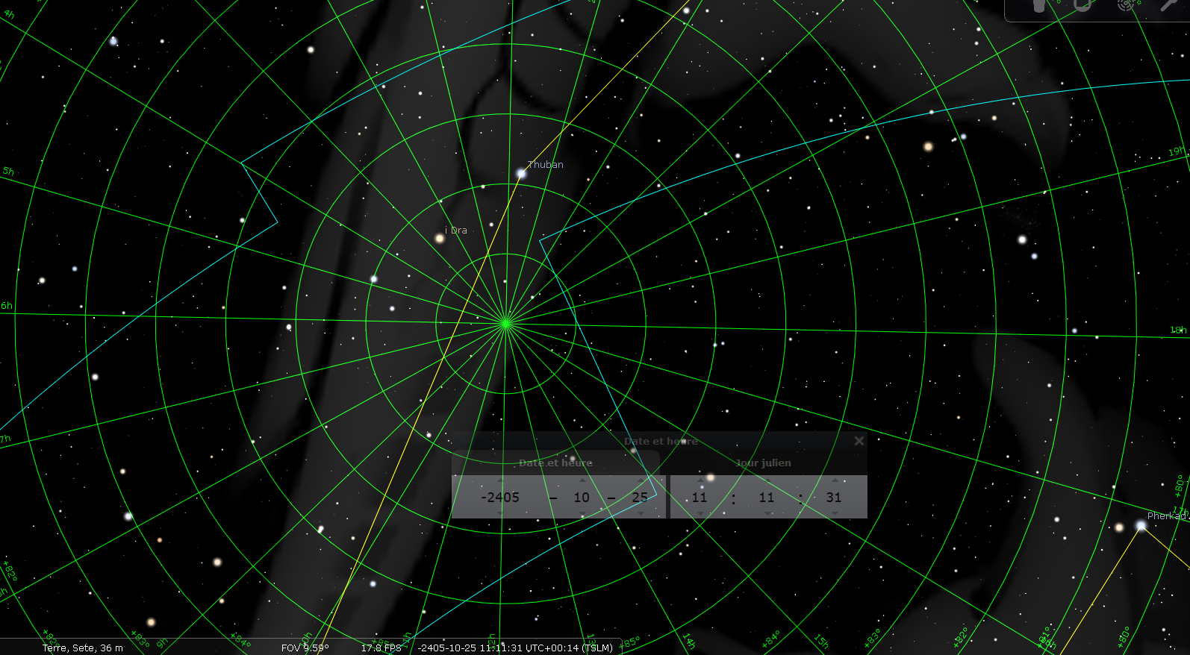Increase the year value above -2405

[500, 480]
